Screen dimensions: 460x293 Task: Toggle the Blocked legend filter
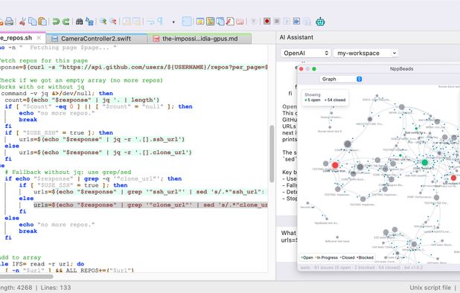(365, 257)
